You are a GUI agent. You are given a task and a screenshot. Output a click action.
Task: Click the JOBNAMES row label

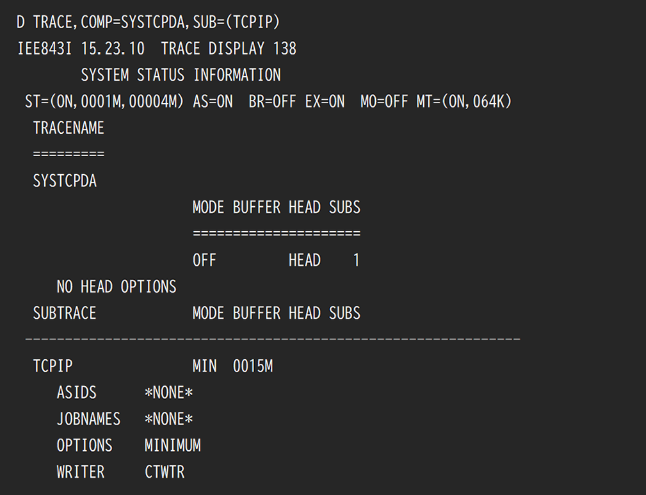point(88,419)
